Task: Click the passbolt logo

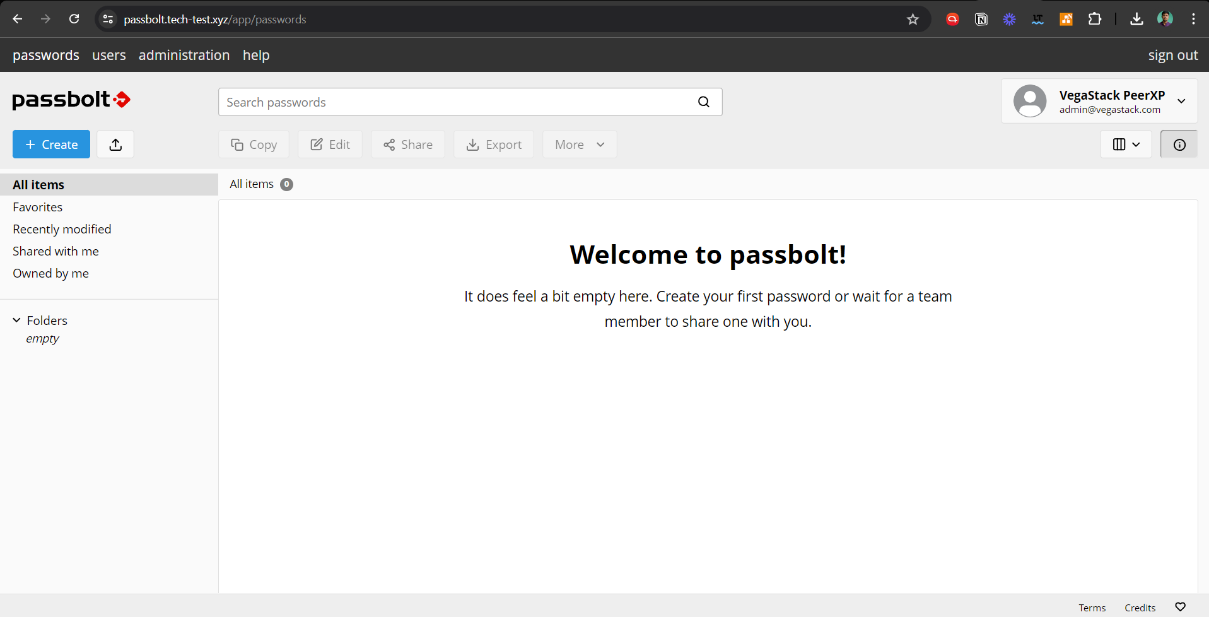Action: tap(71, 100)
